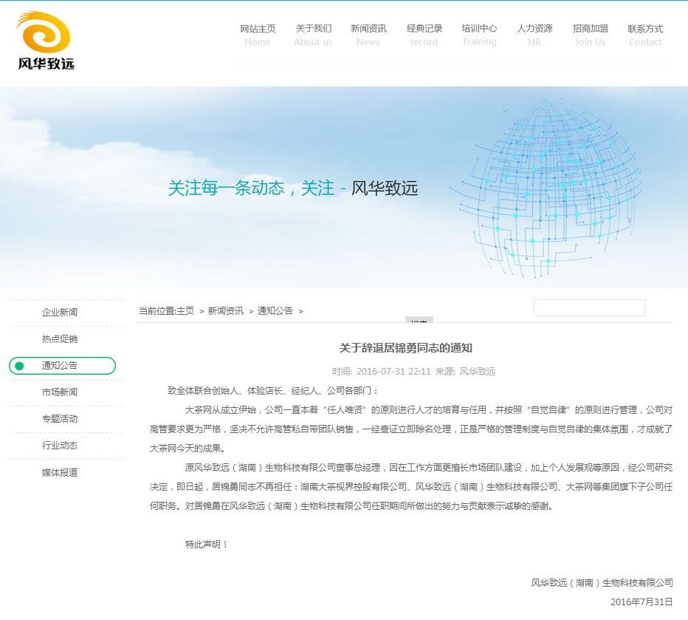Open 新闻资讯 News in top navigation
This screenshot has width=688, height=620.
tap(368, 35)
